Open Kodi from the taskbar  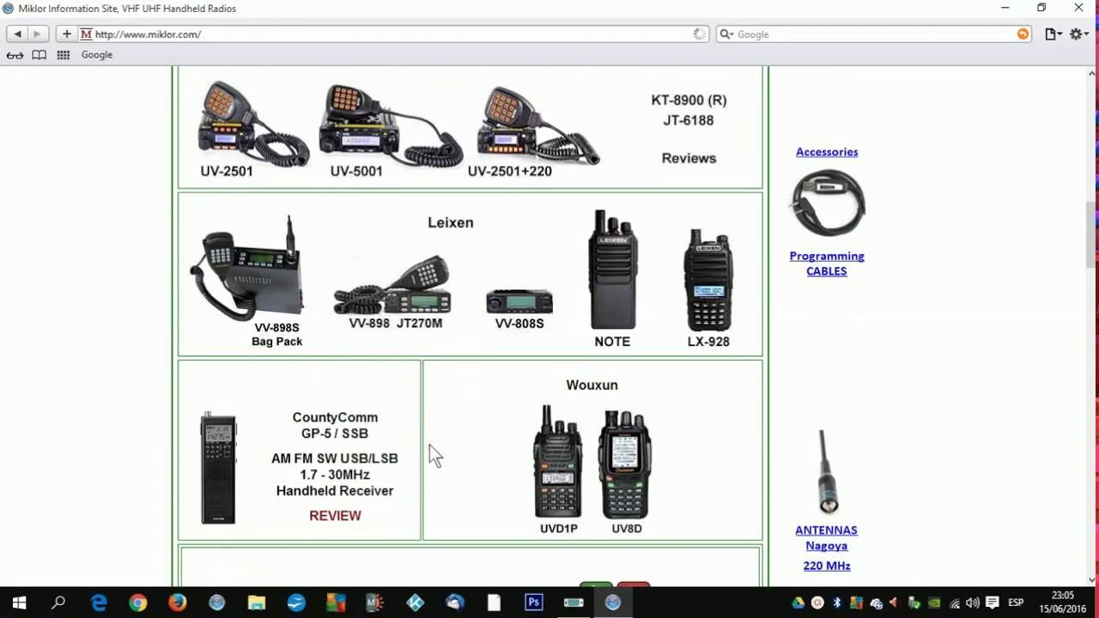(415, 603)
